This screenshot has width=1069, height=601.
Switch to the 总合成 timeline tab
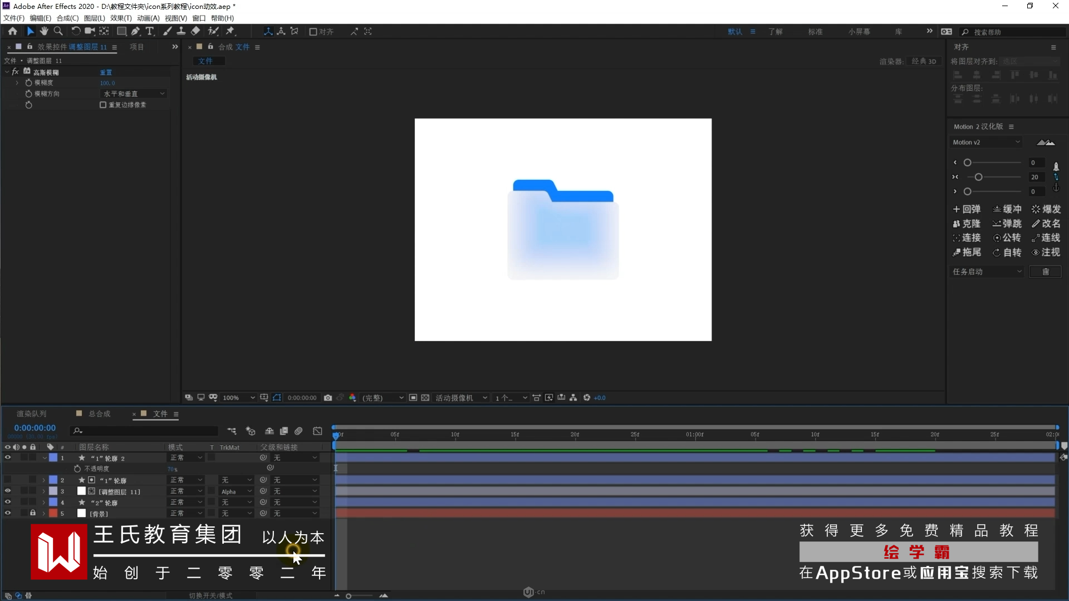[99, 414]
